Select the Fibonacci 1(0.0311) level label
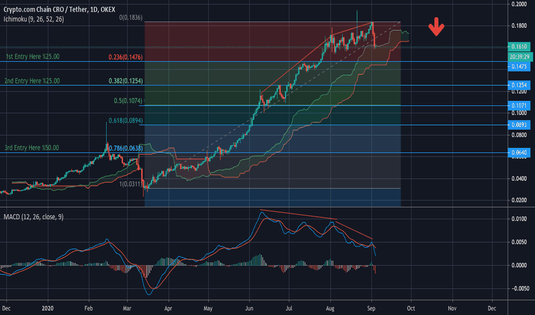This screenshot has width=535, height=315. (x=131, y=184)
